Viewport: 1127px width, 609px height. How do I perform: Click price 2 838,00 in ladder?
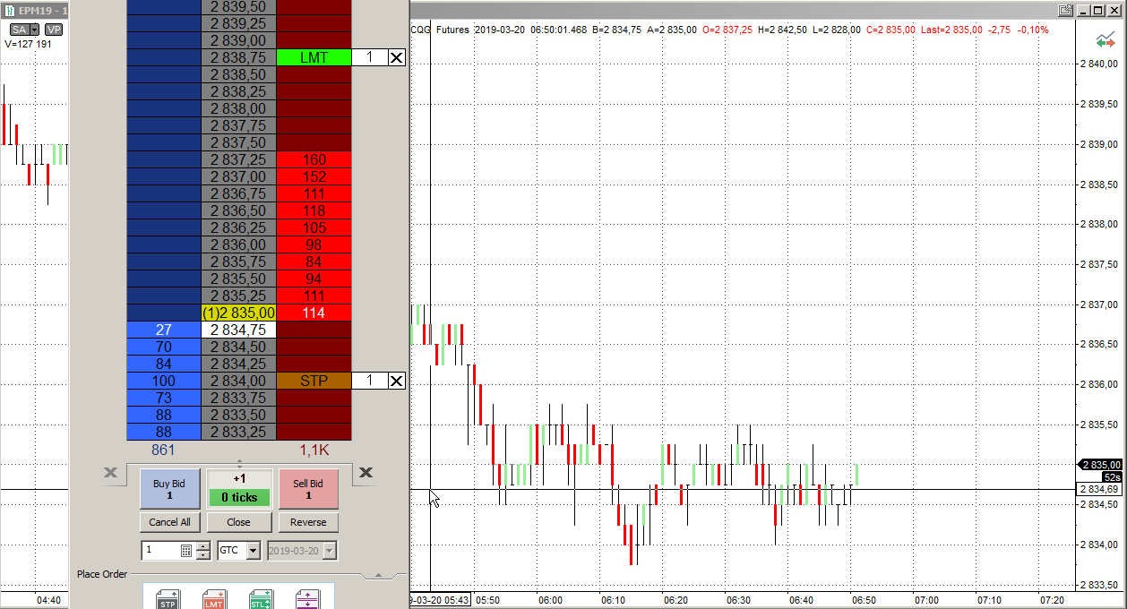(238, 108)
